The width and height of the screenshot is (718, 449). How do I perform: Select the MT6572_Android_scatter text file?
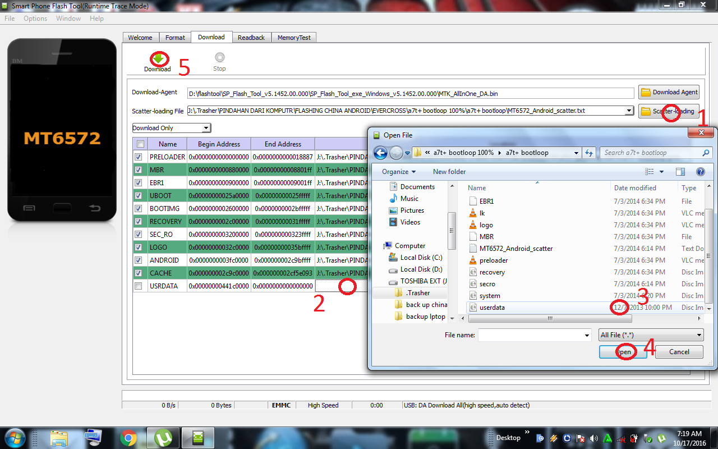click(516, 248)
